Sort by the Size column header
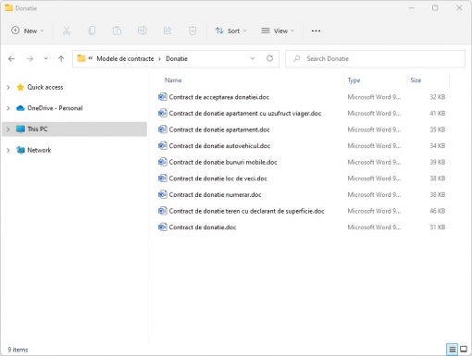Viewport: 472px width, 356px height. pos(416,80)
